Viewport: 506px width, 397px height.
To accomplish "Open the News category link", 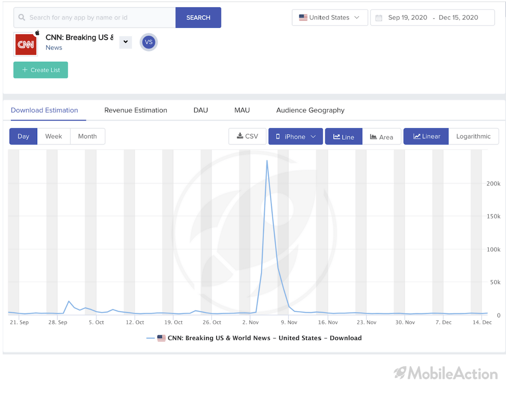I will point(54,48).
